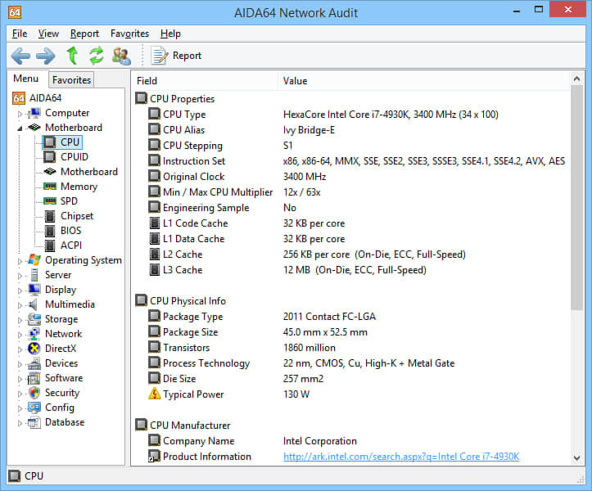This screenshot has height=491, width=592.
Task: Go back with the blue left arrow
Action: tap(20, 56)
